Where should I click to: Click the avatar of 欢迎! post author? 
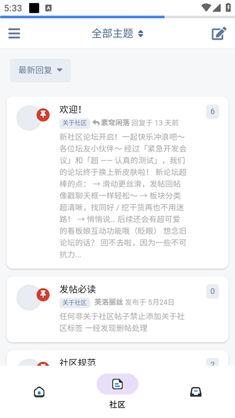29,118
